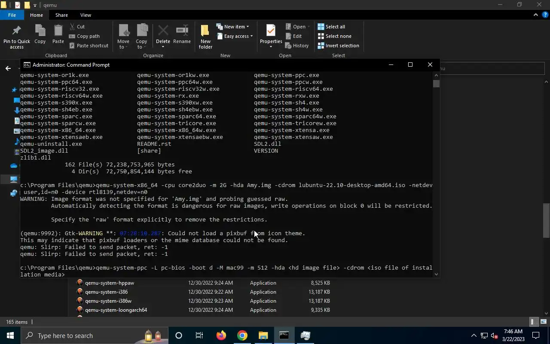Click the Open command in ribbon

298,27
